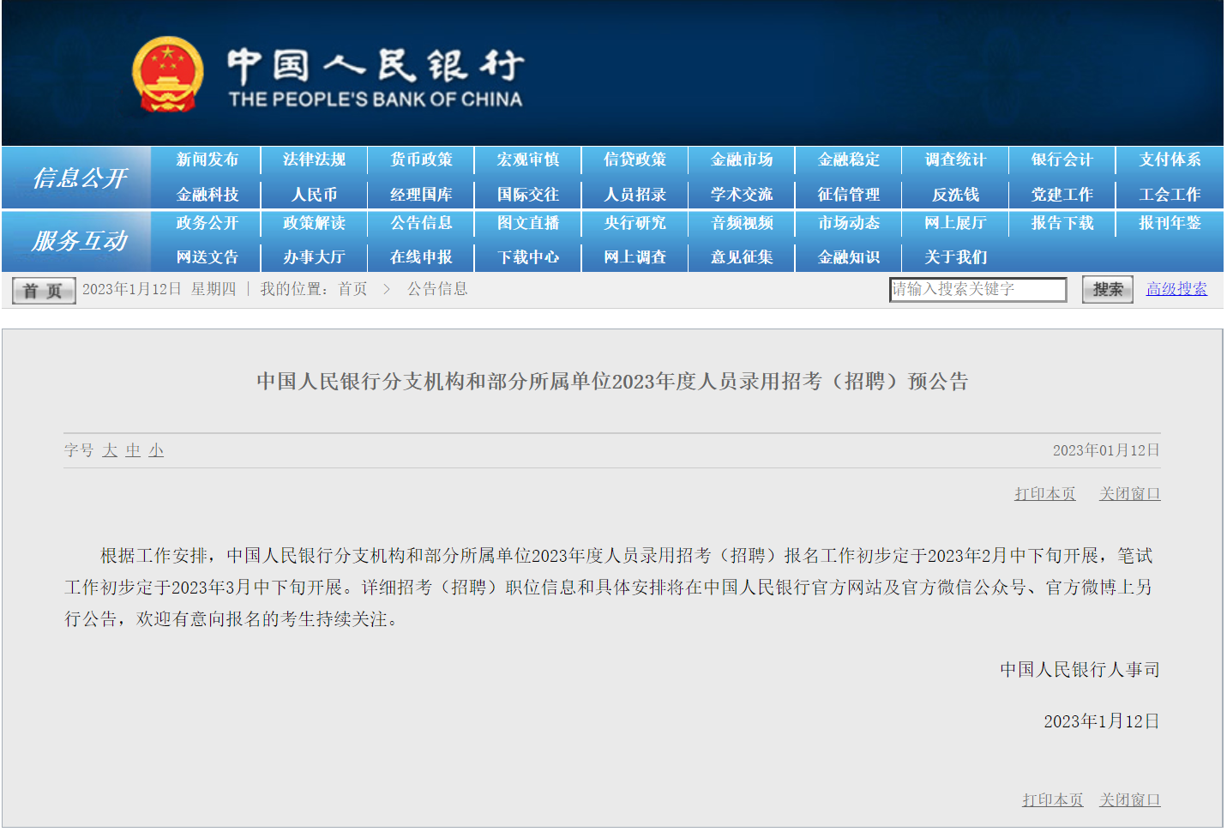
Task: Click upper 打印本页 print link
Action: coord(1044,494)
